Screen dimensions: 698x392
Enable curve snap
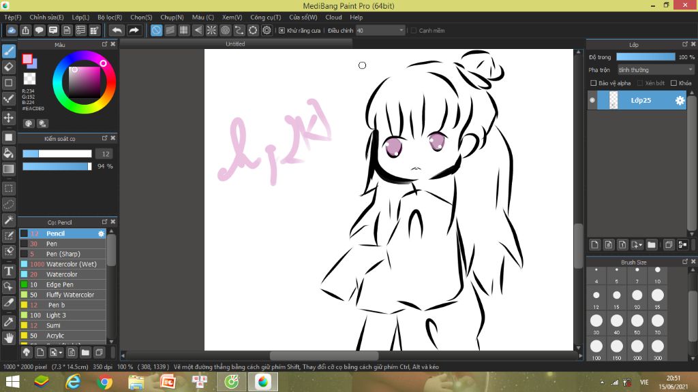tap(239, 30)
